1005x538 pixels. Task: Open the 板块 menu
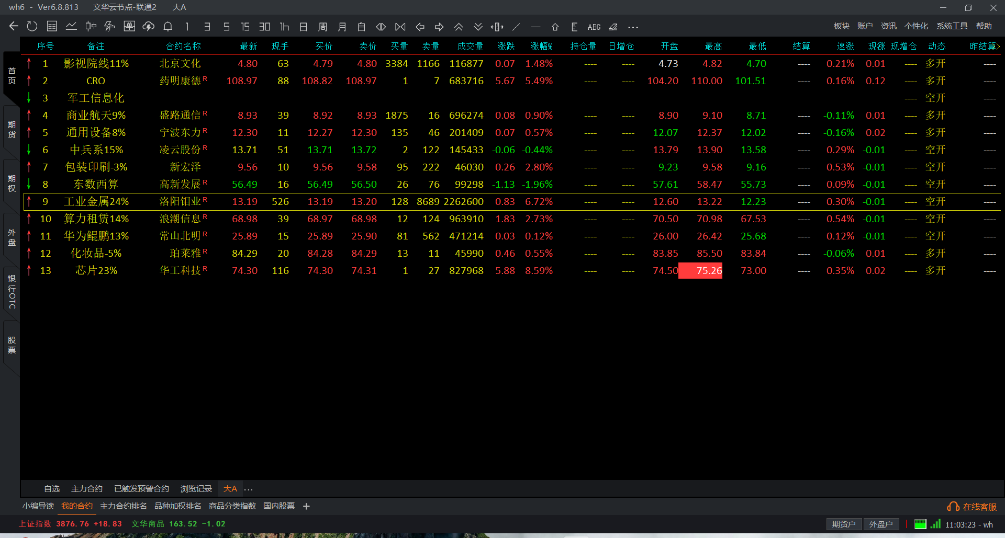tap(842, 26)
